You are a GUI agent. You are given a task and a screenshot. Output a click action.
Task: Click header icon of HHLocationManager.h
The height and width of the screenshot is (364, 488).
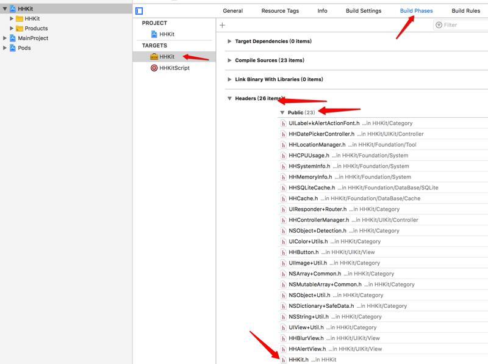tap(283, 145)
